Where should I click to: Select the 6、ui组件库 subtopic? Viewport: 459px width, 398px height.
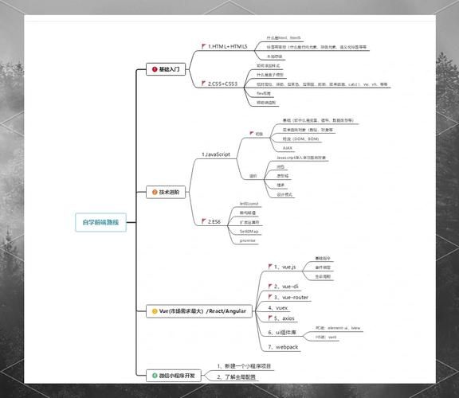(282, 333)
